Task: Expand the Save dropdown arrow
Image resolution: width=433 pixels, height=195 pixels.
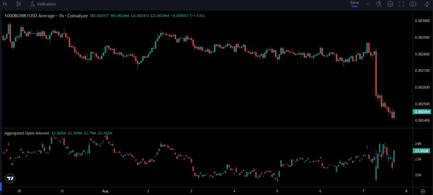Action: 368,4
